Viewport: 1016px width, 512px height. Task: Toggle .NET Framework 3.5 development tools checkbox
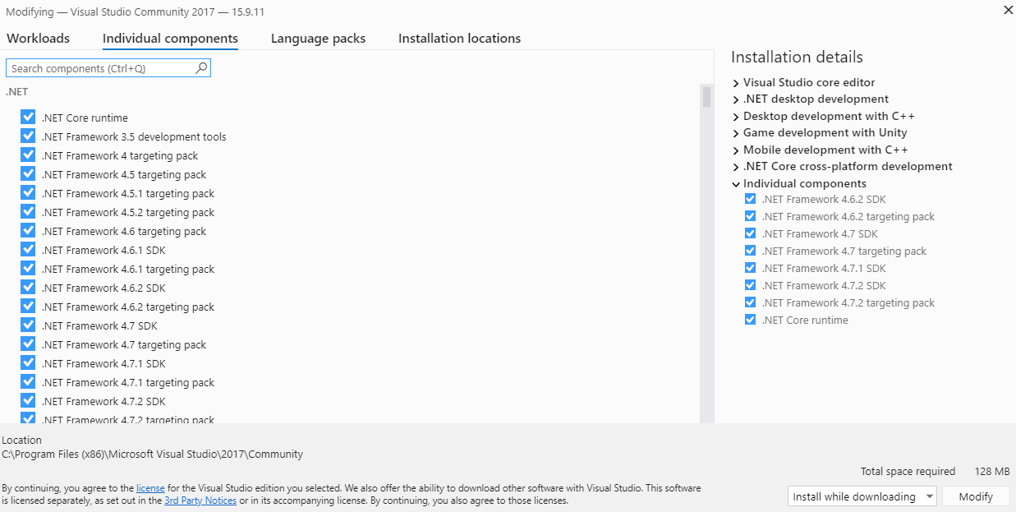[x=29, y=136]
